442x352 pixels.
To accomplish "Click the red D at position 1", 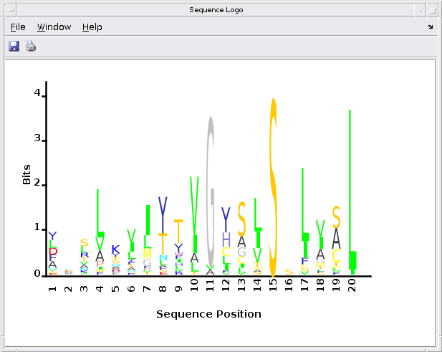I will tap(53, 251).
